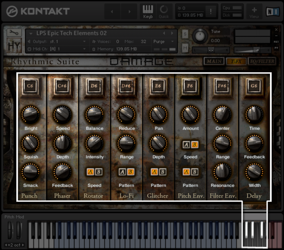Toggle the Mute M button

pyautogui.click(x=185, y=48)
